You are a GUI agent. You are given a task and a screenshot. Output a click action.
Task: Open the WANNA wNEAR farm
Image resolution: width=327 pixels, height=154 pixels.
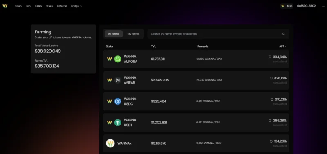pos(196,80)
